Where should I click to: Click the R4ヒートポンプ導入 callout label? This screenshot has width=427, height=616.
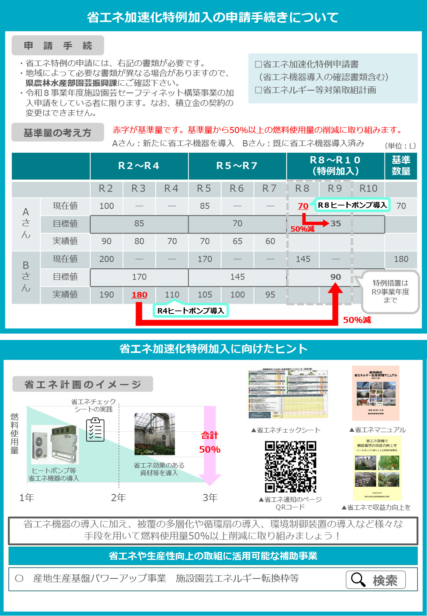point(191,310)
